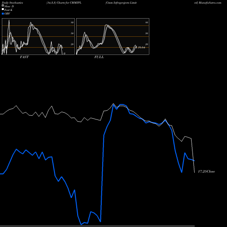Click the 50 level label in FAST chart
The image size is (227, 227).
coord(72,33)
